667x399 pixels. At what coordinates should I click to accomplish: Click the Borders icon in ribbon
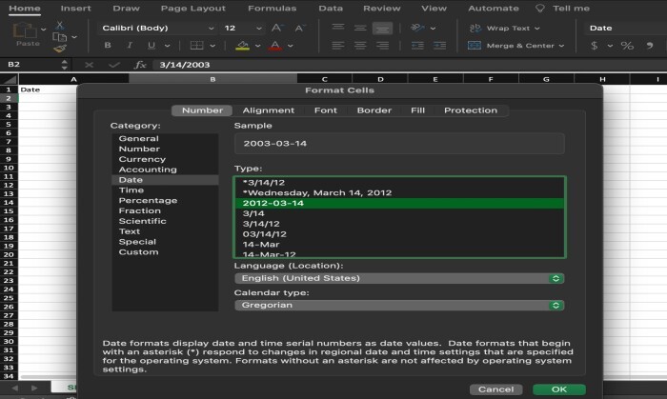tap(196, 45)
